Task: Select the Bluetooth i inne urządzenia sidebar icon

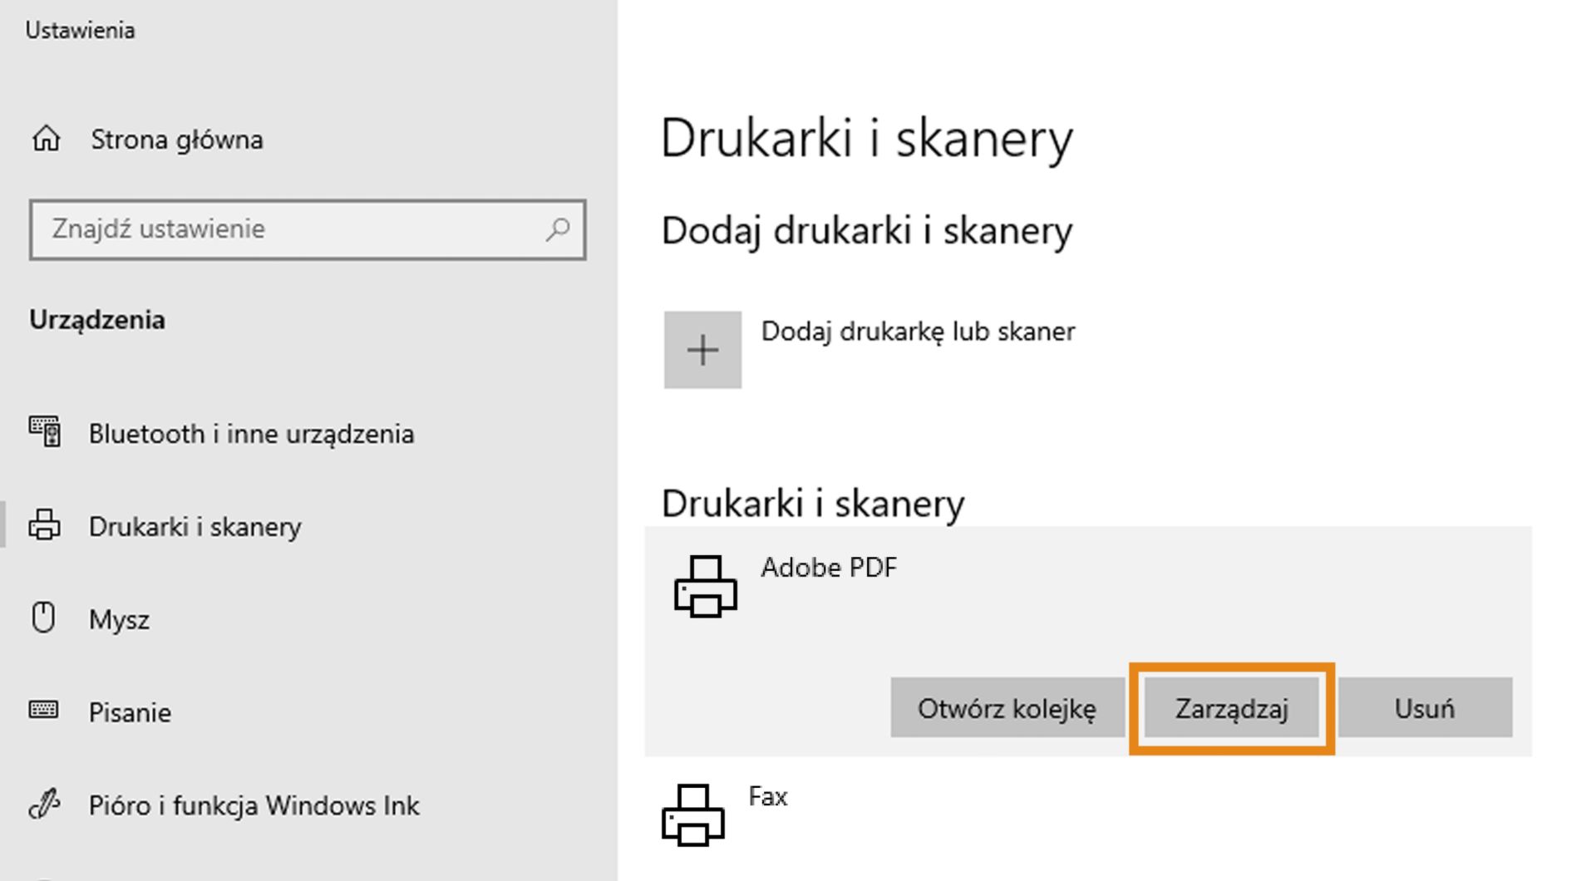Action: click(x=46, y=433)
